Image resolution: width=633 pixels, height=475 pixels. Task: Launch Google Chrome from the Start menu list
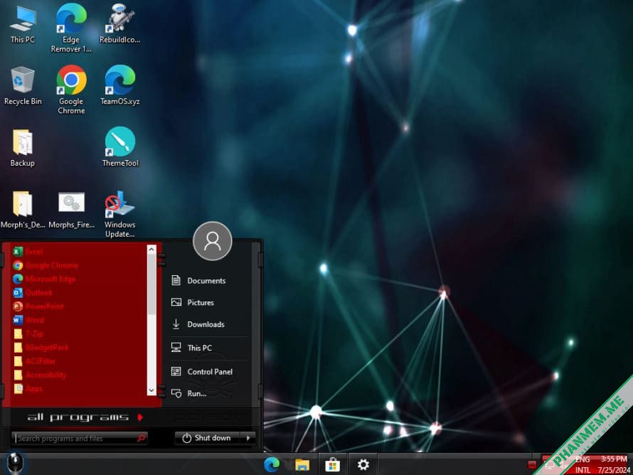click(x=46, y=265)
